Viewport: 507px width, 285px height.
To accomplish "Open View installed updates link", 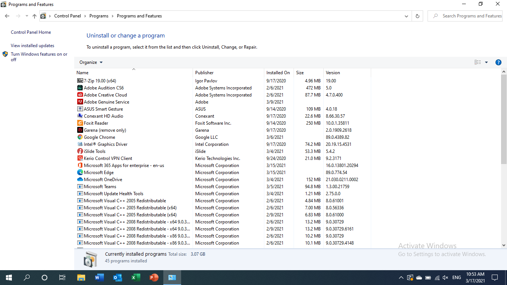I will point(32,46).
